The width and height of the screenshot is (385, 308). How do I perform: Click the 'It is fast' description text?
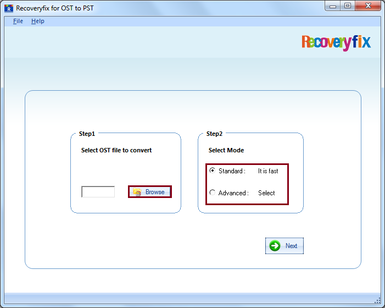(268, 171)
